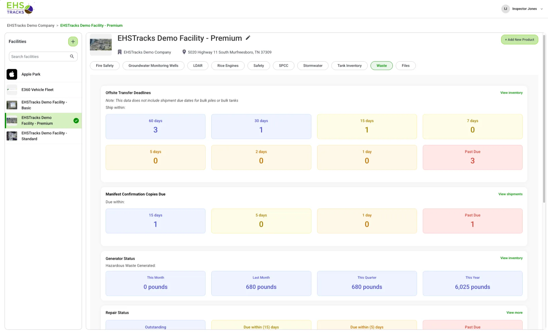Open the Rice Engines tab
Screen dimensions: 548x333
click(228, 66)
